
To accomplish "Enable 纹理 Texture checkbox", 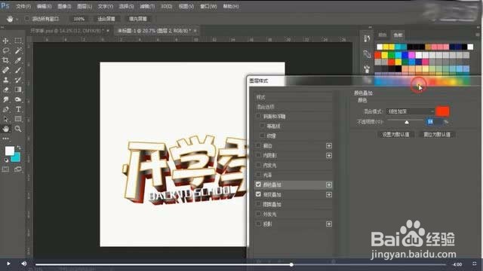I will [x=262, y=135].
